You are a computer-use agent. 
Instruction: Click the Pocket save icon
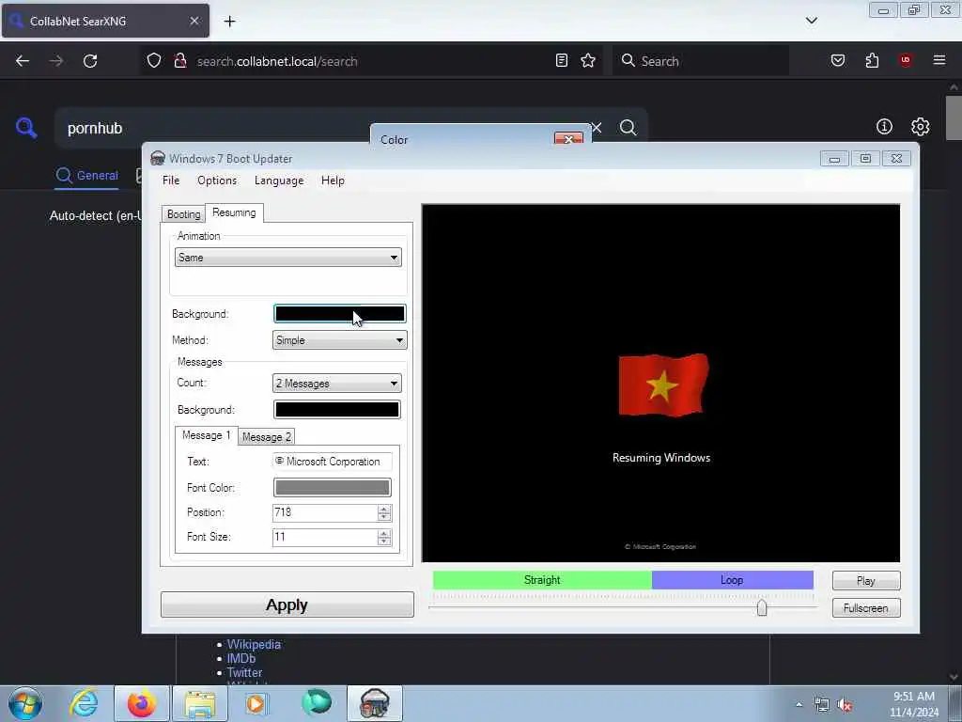pyautogui.click(x=838, y=60)
